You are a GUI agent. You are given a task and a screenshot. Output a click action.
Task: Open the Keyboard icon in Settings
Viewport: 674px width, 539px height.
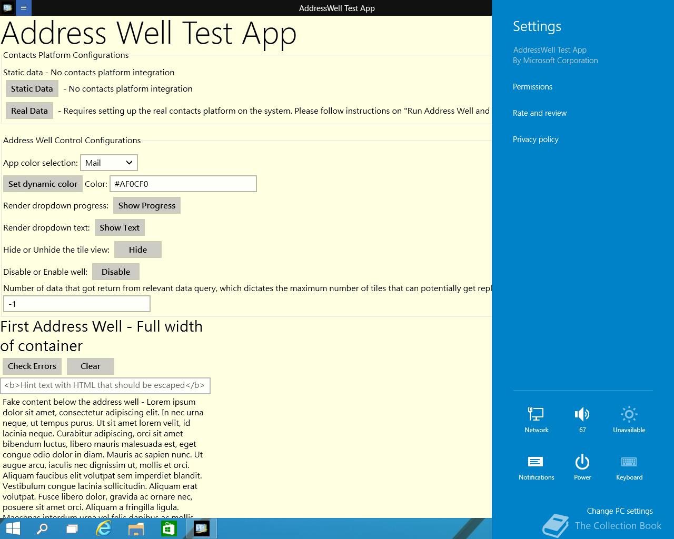click(x=629, y=467)
